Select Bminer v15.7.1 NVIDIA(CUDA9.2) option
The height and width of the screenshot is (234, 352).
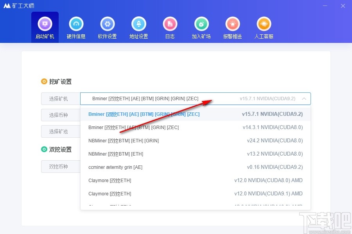tap(195, 114)
